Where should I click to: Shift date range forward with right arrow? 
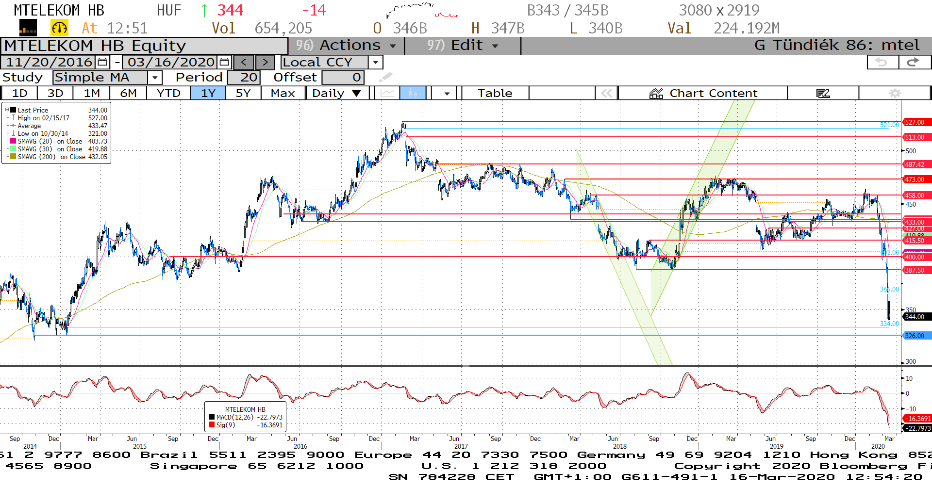265,62
